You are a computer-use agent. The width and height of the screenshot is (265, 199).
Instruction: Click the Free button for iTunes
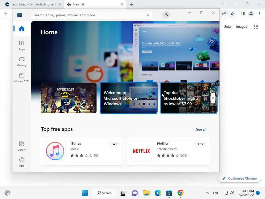114,144
